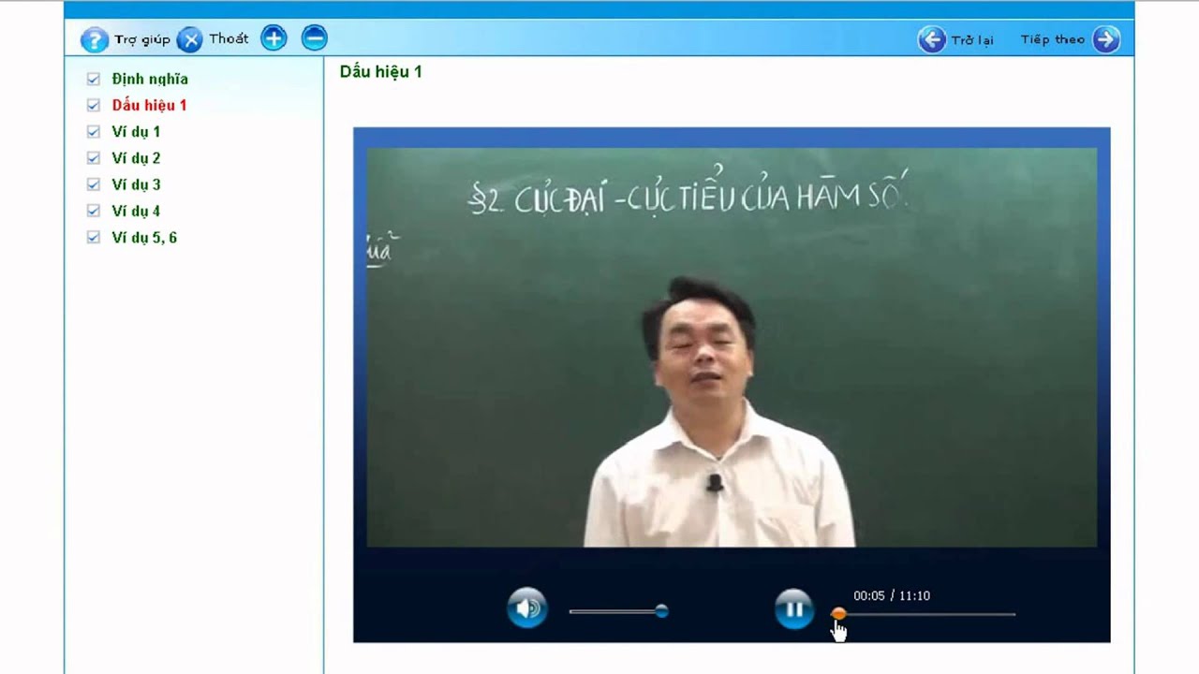Open the Ví dụ 4 lesson
The image size is (1199, 674).
(136, 211)
